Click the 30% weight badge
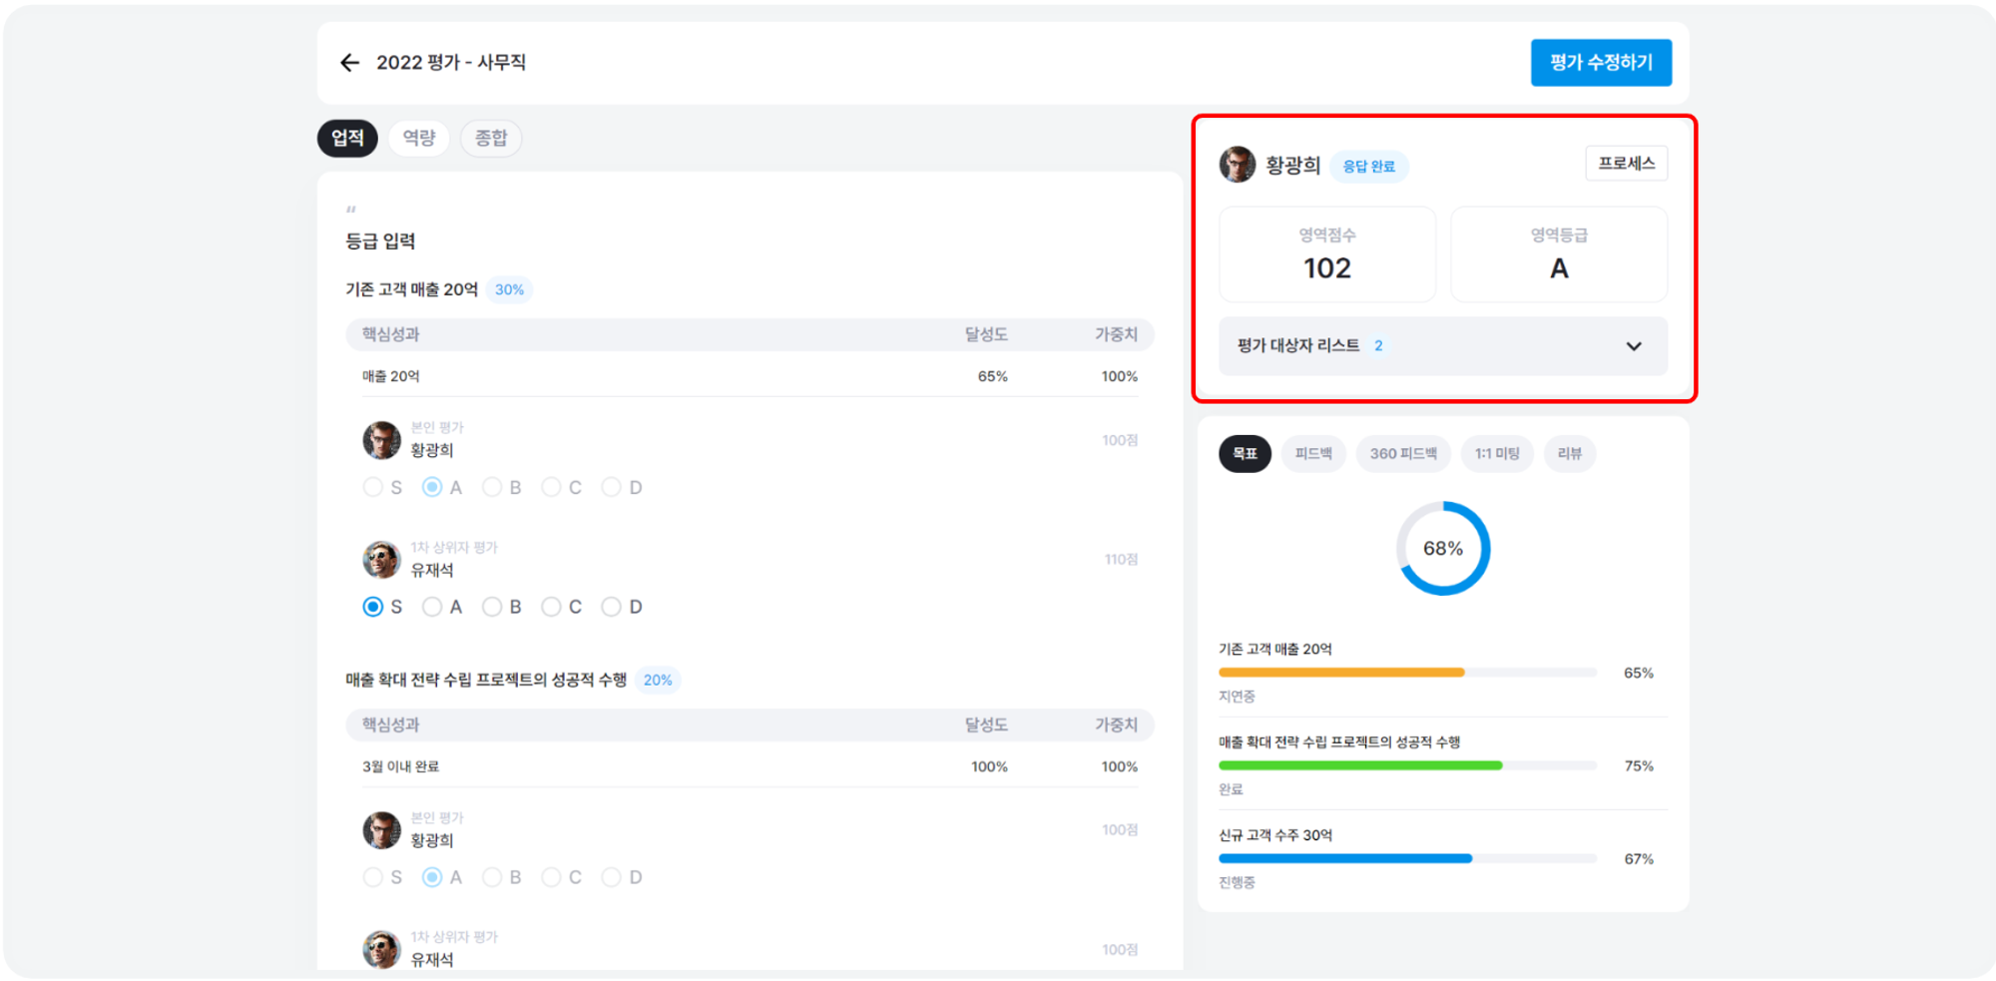Screen dimensions: 1996x981 [509, 289]
